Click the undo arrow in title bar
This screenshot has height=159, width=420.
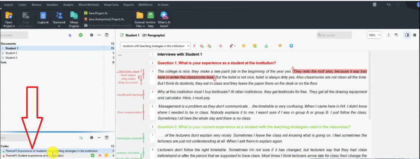pos(389,5)
